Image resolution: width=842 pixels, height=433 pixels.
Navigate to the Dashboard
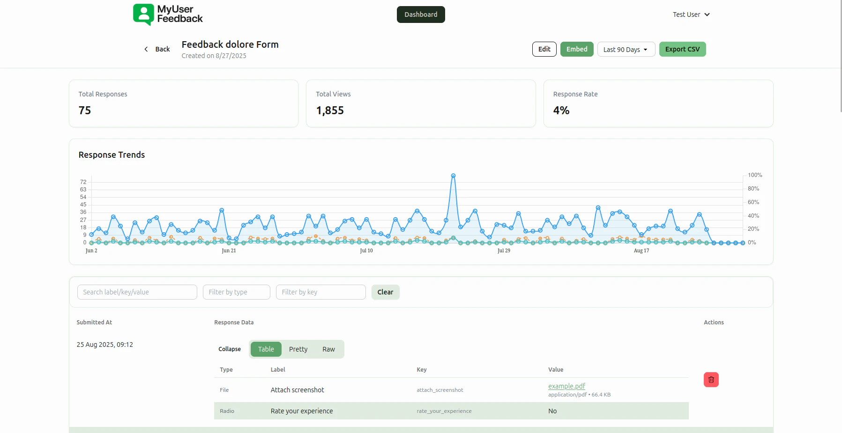[420, 15]
